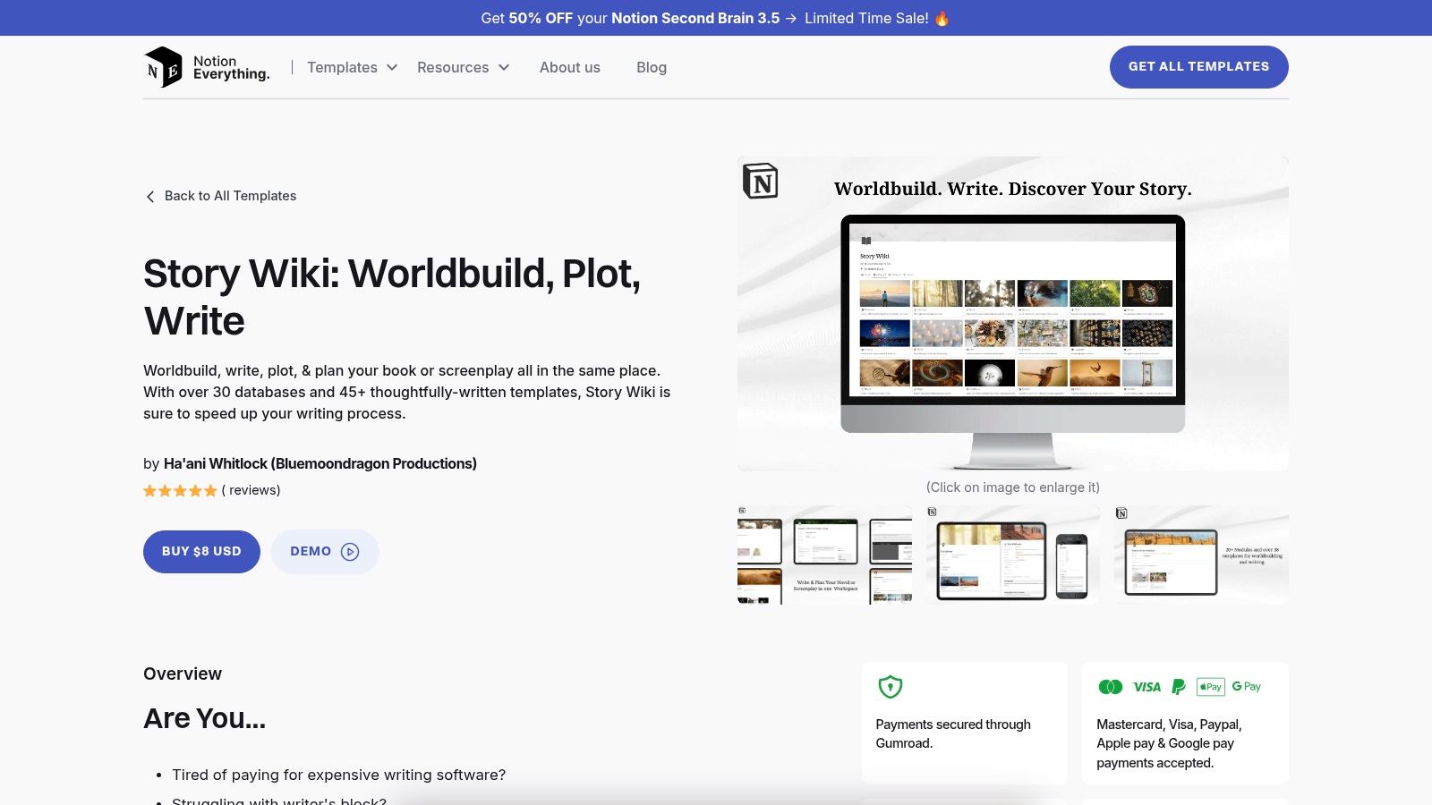Click the five-star rating icons
Screen dimensions: 1432x805
pos(180,490)
